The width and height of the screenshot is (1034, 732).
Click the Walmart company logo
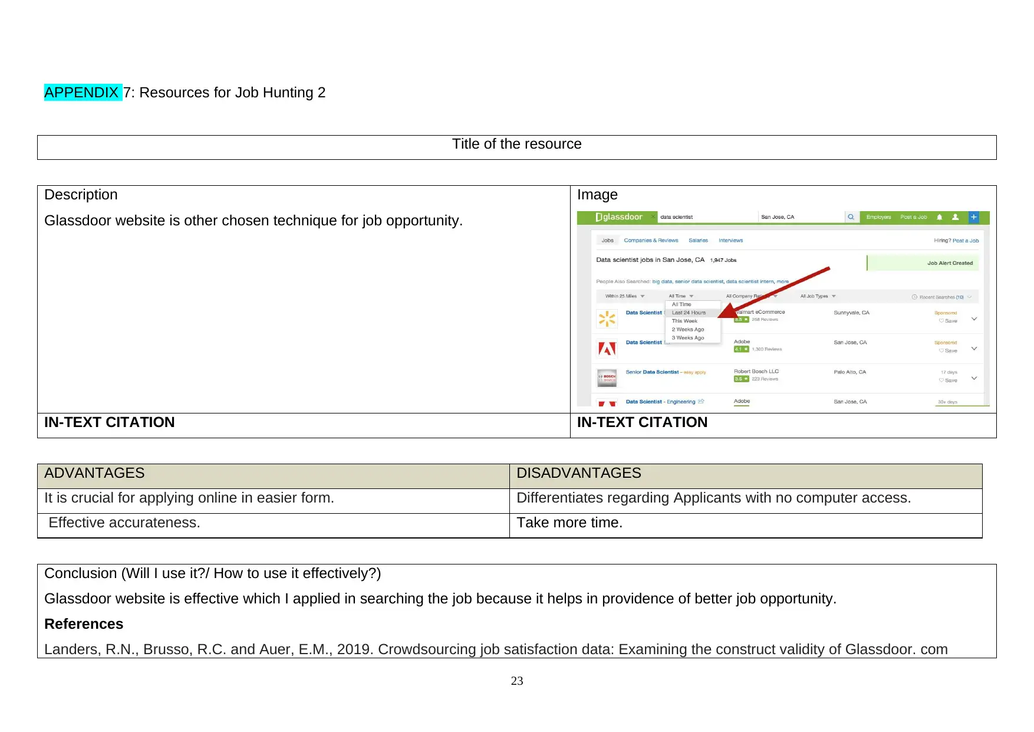[x=607, y=319]
